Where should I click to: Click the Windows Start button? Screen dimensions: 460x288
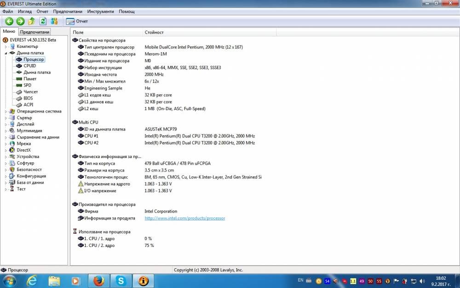tap(9, 281)
